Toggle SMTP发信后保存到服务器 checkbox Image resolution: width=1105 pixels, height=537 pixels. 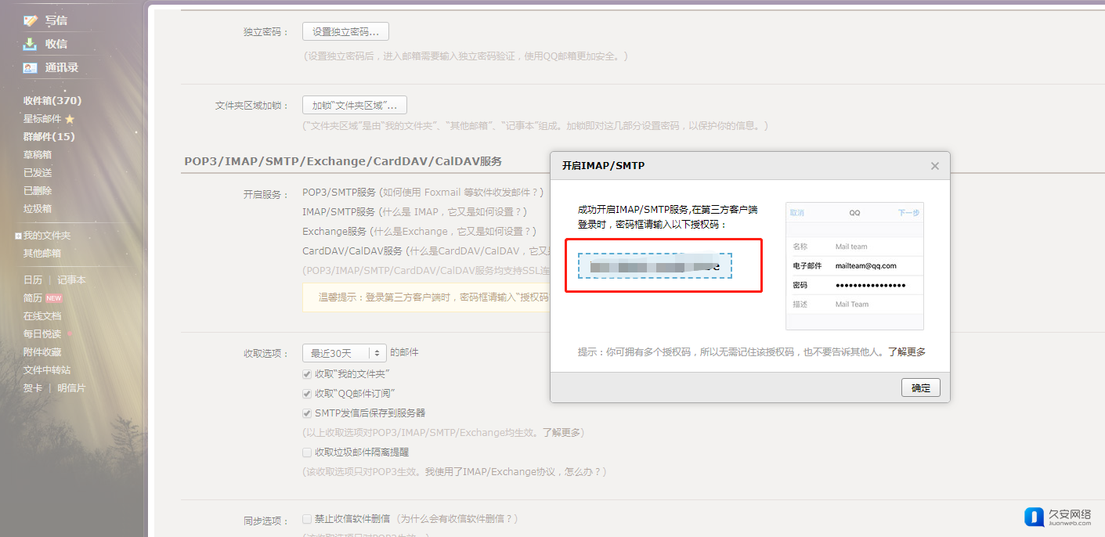(307, 413)
